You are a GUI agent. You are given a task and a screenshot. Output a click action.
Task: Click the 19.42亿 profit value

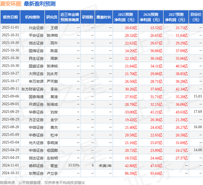pyautogui.click(x=131, y=120)
